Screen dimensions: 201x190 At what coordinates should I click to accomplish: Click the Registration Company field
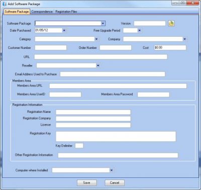coord(93,118)
